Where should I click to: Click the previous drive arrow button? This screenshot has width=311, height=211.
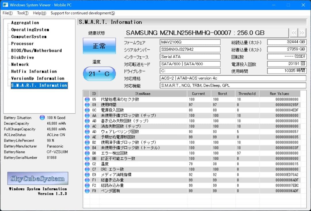pos(294,33)
